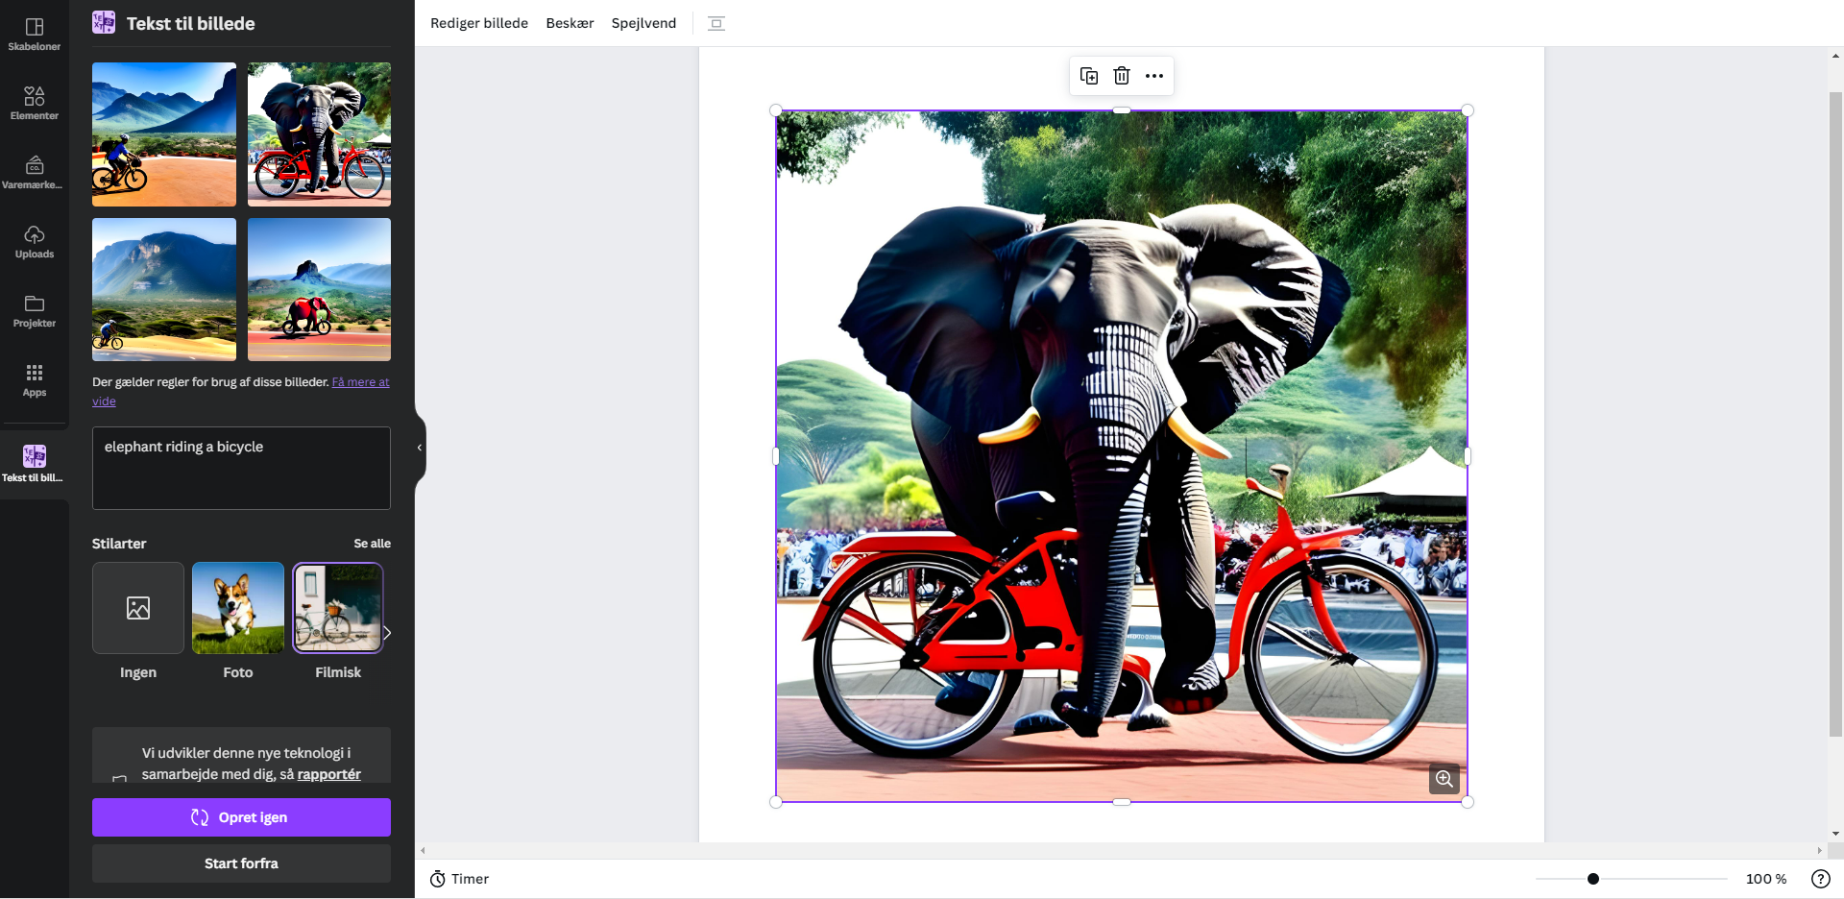1844x899 pixels.
Task: Open the Uploads panel
Action: [35, 241]
